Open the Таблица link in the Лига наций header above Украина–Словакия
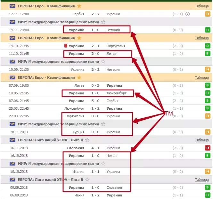Image resolution: width=213 pixels, height=199 pixels. coord(202,180)
